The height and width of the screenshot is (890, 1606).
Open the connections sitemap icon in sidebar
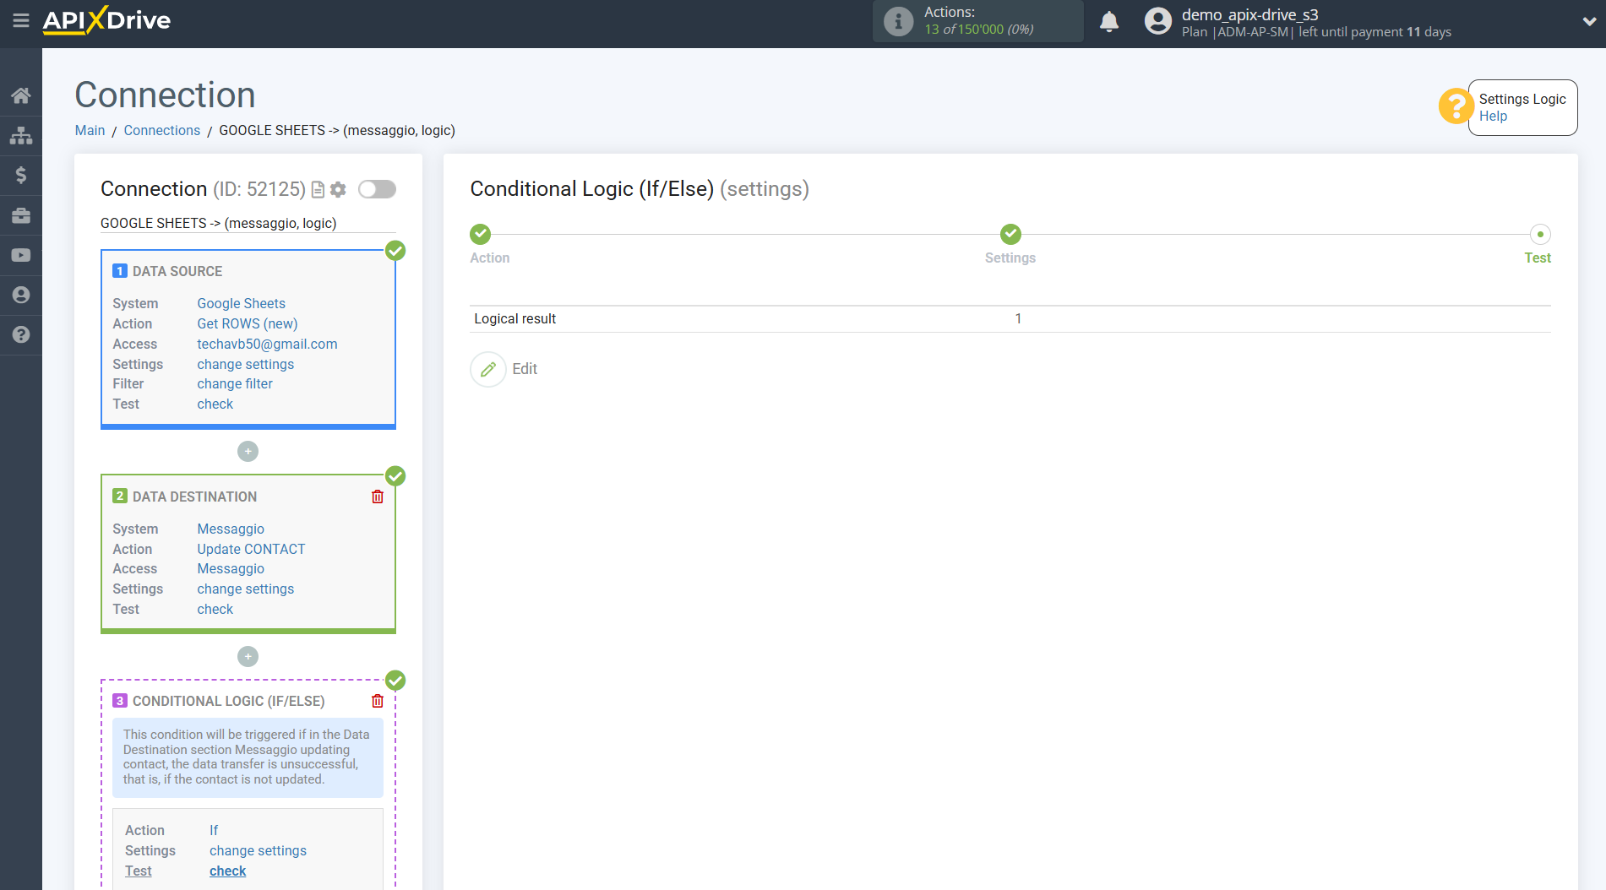coord(21,135)
